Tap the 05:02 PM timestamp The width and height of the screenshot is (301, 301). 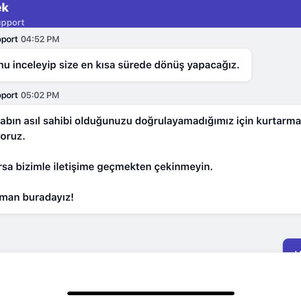pos(40,95)
